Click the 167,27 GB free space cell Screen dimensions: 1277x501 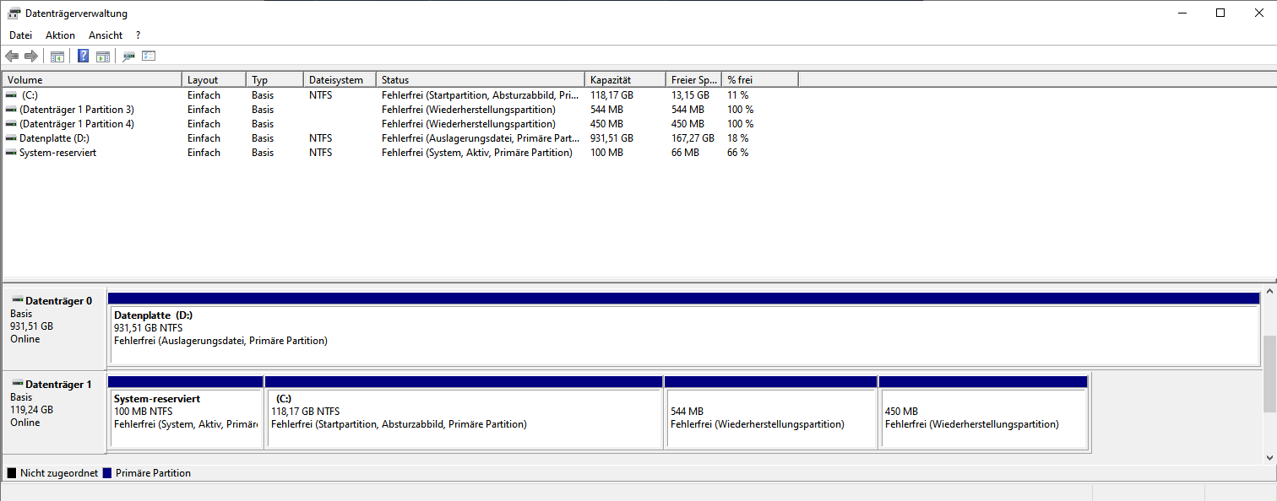click(693, 138)
